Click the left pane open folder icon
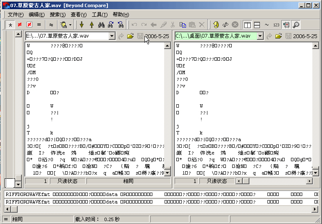The image size is (322, 224). pos(130,36)
